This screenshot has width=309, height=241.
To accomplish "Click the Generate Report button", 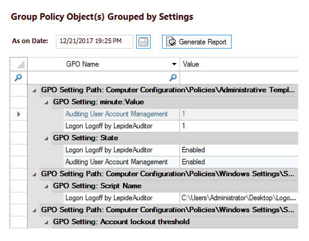I will (197, 42).
